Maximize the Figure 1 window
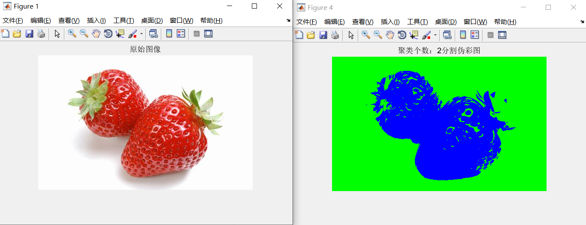The width and height of the screenshot is (586, 225). 254,6
